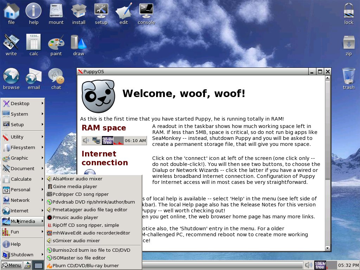Open Pdvdrsab DVD rip/shrink/author/burn
This screenshot has width=360, height=270.
coord(94,202)
